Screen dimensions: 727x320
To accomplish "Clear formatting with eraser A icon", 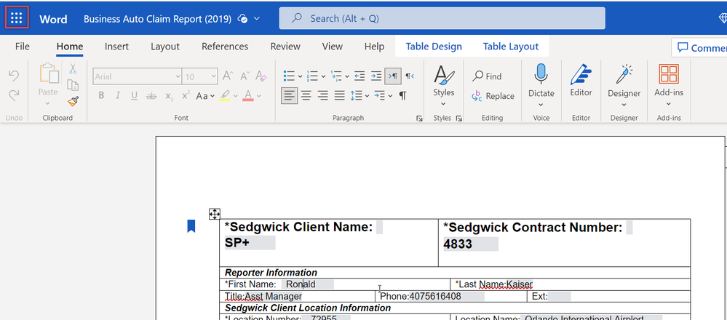I will [261, 76].
